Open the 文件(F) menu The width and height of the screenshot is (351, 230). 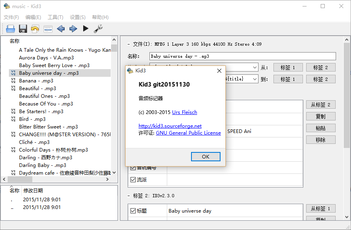(11, 17)
